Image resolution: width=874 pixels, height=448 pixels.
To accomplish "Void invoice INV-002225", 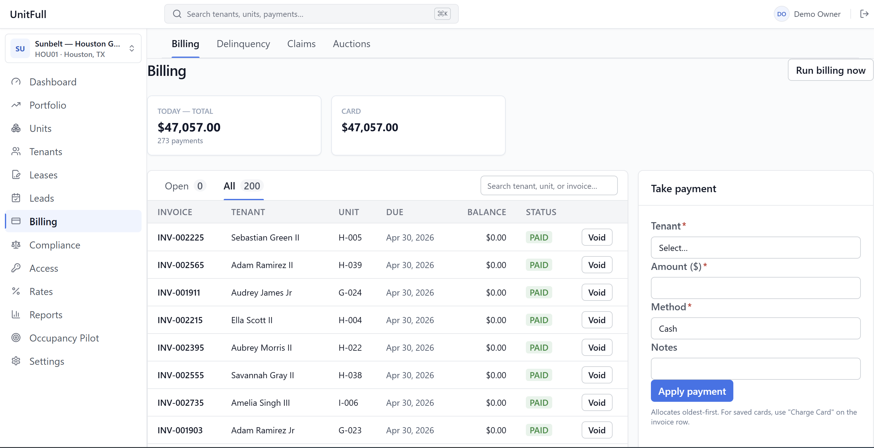I will pyautogui.click(x=597, y=237).
